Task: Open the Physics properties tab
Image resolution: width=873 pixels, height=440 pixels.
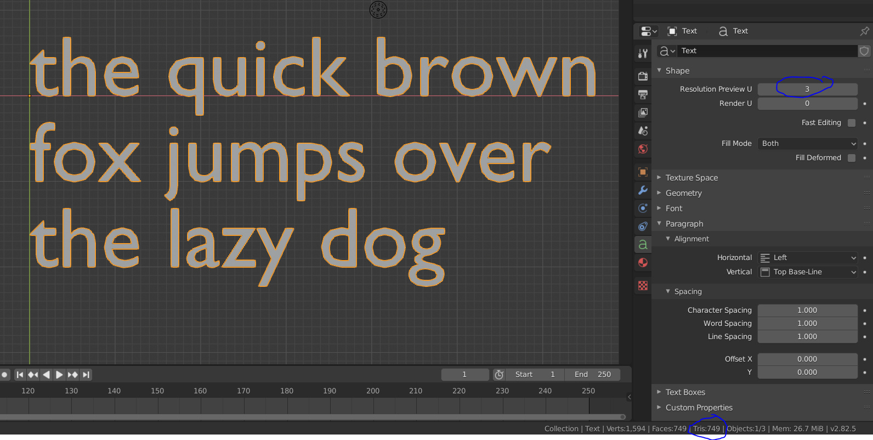Action: click(x=643, y=208)
